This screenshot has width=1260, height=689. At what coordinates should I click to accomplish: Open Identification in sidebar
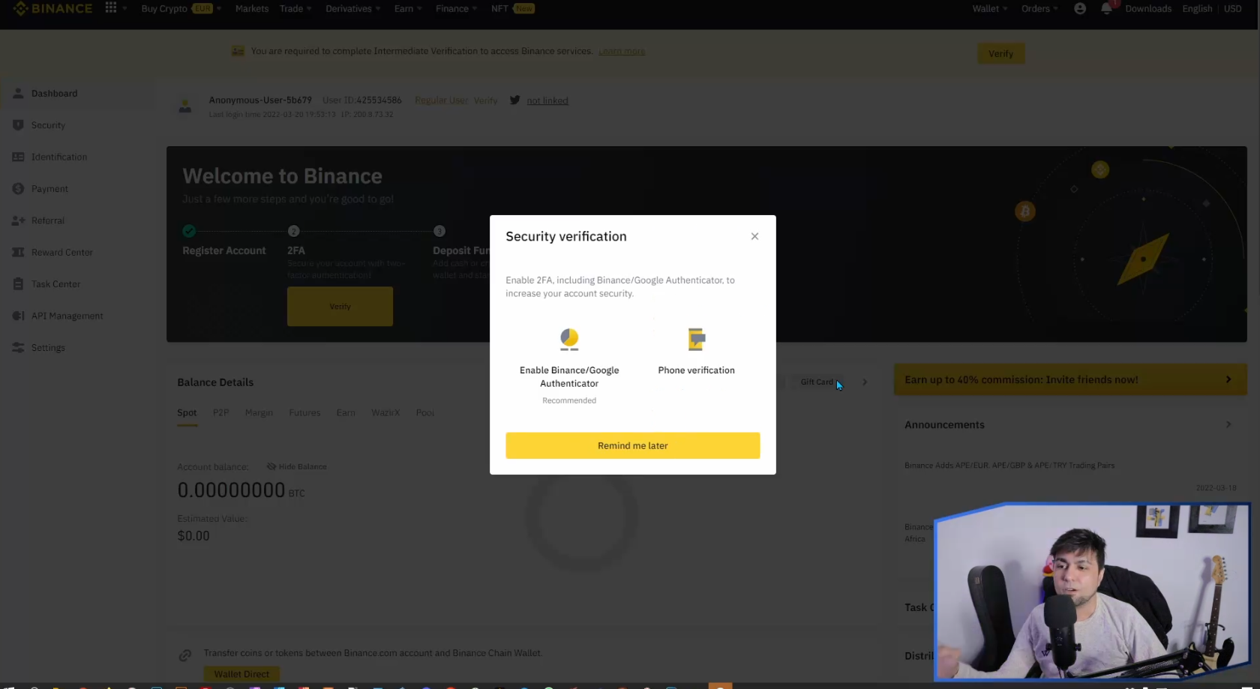coord(58,157)
